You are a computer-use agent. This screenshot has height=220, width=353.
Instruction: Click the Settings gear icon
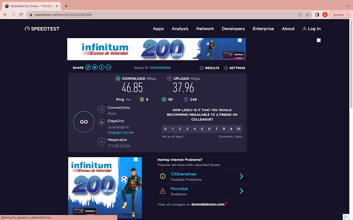(226, 68)
